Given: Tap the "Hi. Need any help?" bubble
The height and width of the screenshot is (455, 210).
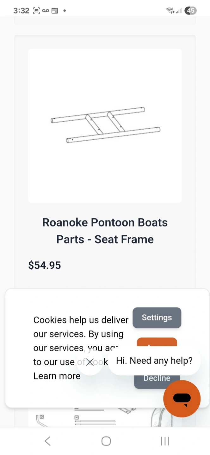Looking at the screenshot, I should [x=154, y=361].
